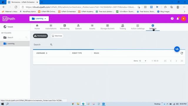Go to the Queues tab
Image resolution: width=188 pixels, height=106 pixels.
[x=78, y=27]
